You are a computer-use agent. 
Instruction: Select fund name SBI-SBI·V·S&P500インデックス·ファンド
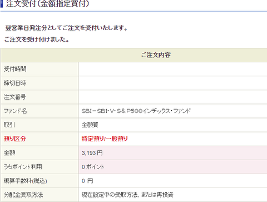pos(136,111)
